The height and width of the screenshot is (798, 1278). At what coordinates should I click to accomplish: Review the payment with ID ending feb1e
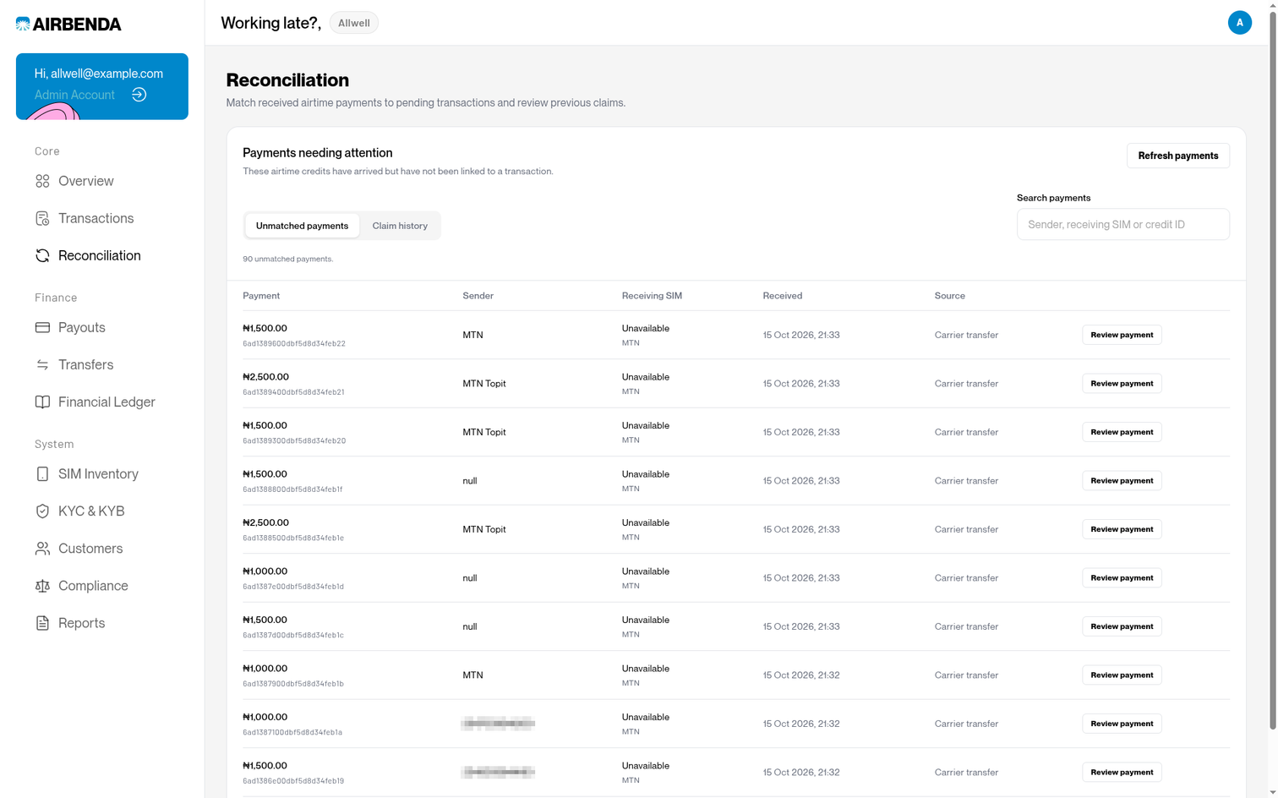coord(1122,529)
